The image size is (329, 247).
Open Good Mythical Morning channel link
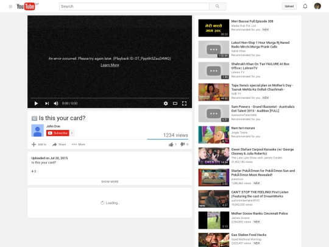point(246,239)
